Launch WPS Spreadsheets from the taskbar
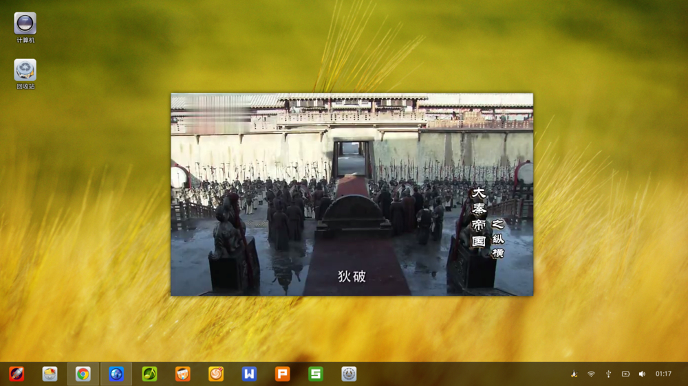The width and height of the screenshot is (688, 386). (316, 374)
